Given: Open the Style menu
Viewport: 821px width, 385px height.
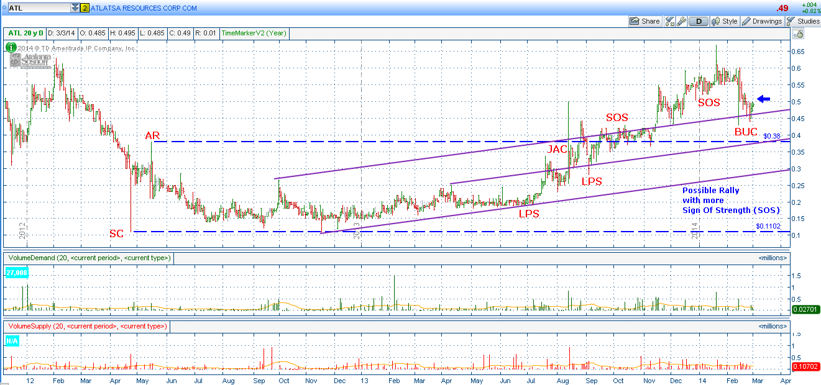Looking at the screenshot, I should (725, 21).
